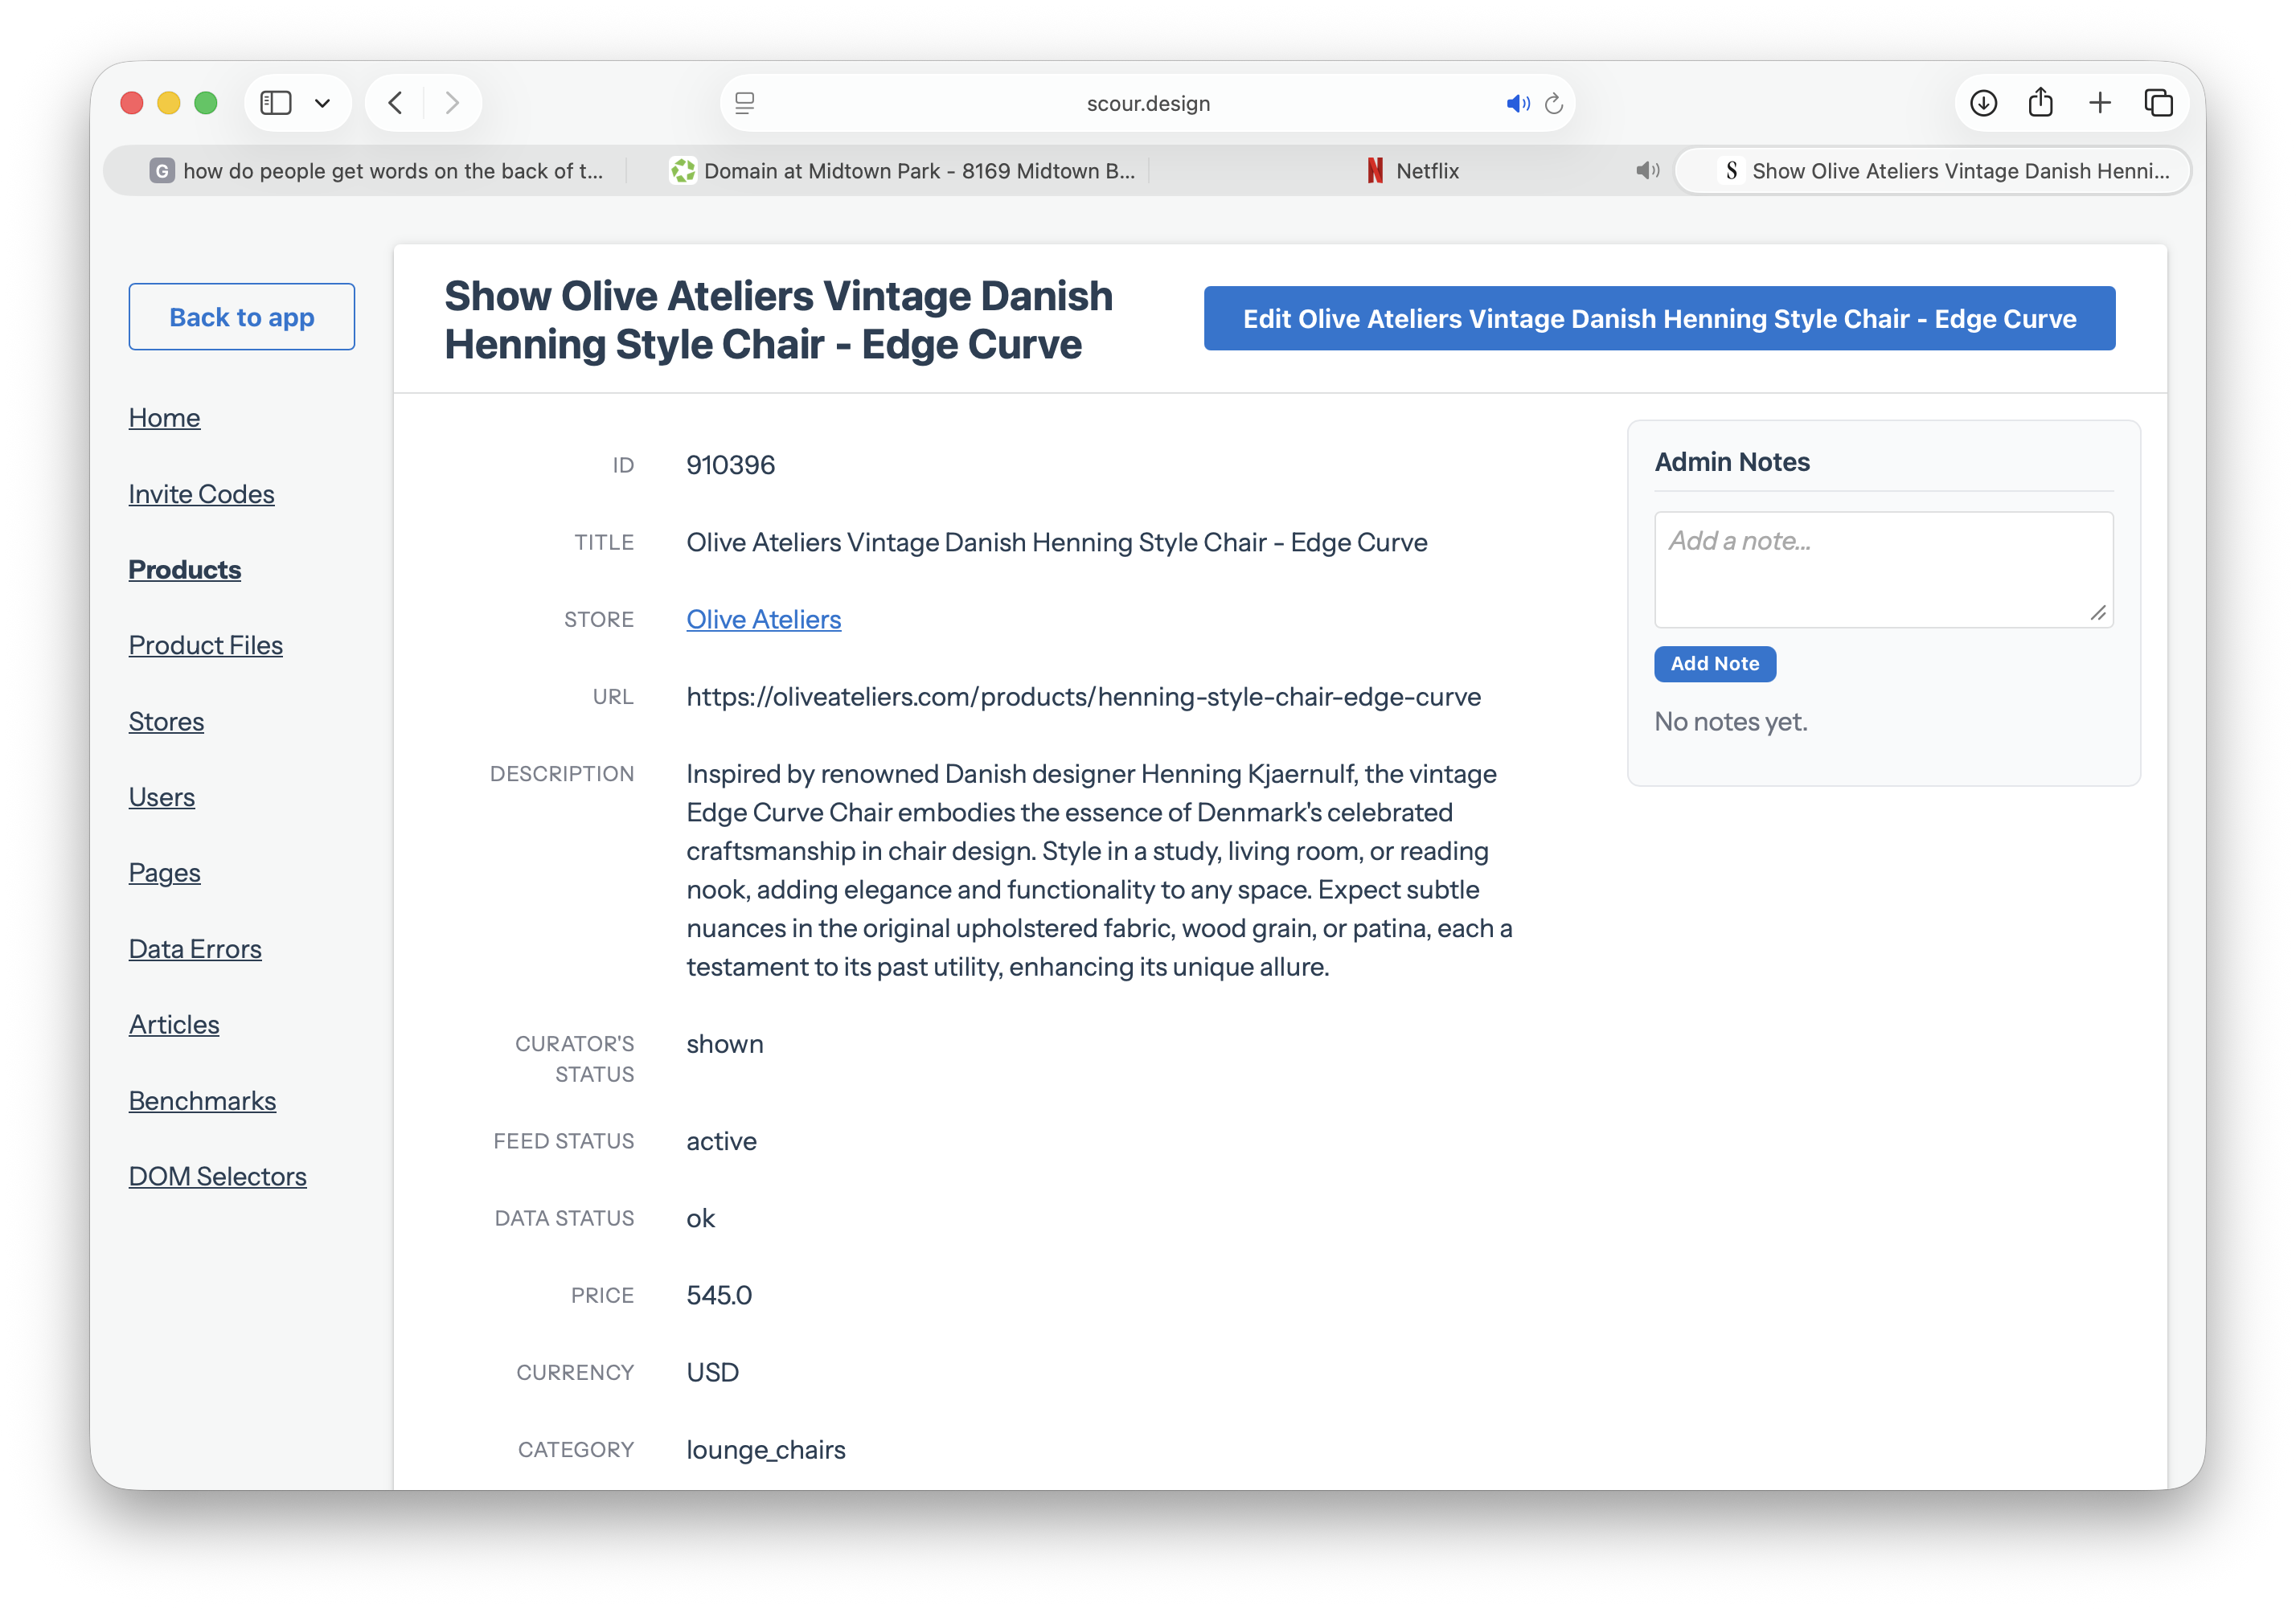This screenshot has height=1609, width=2296.
Task: Show the tab overview icon
Action: coord(2159,103)
